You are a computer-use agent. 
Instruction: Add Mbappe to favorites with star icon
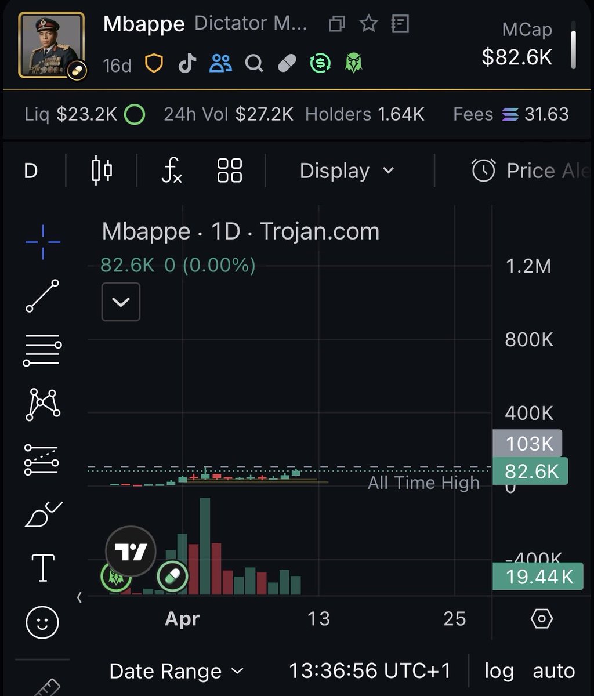pyautogui.click(x=368, y=24)
